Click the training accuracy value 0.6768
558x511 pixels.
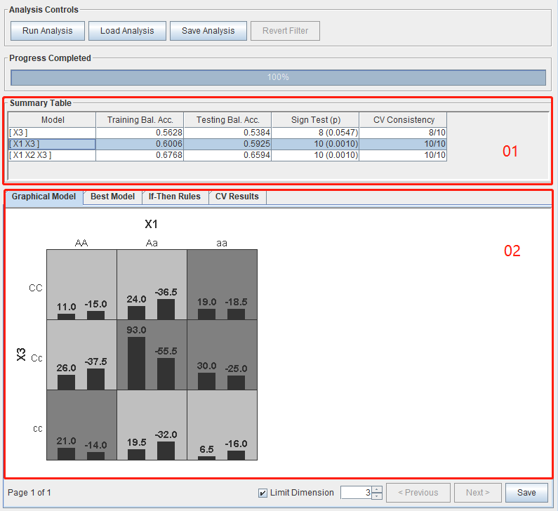click(168, 155)
